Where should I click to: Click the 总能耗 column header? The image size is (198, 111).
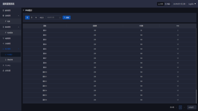coord(95,26)
